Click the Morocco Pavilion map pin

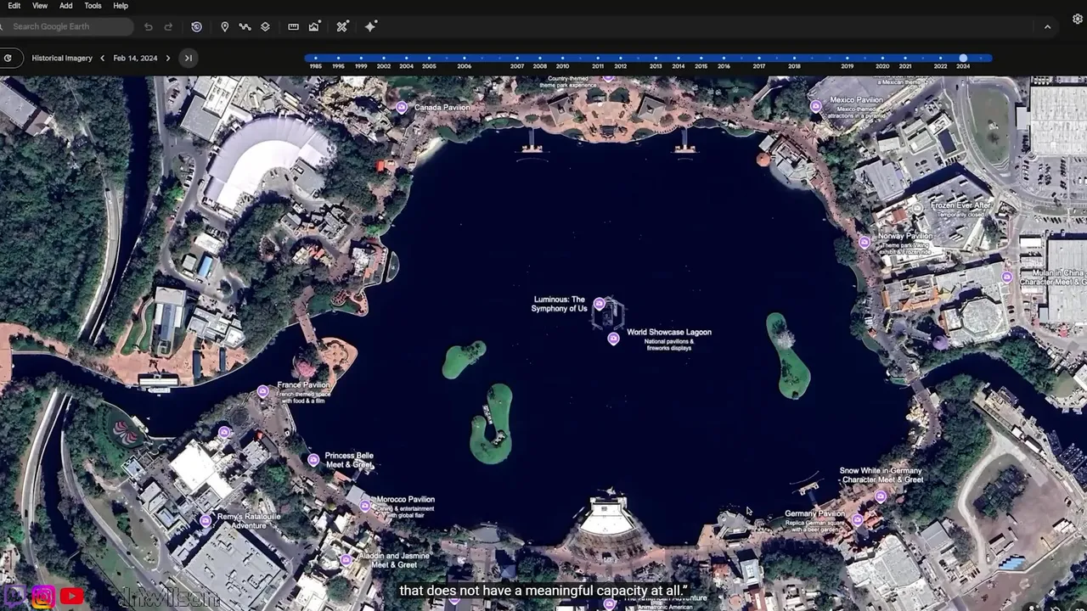365,506
